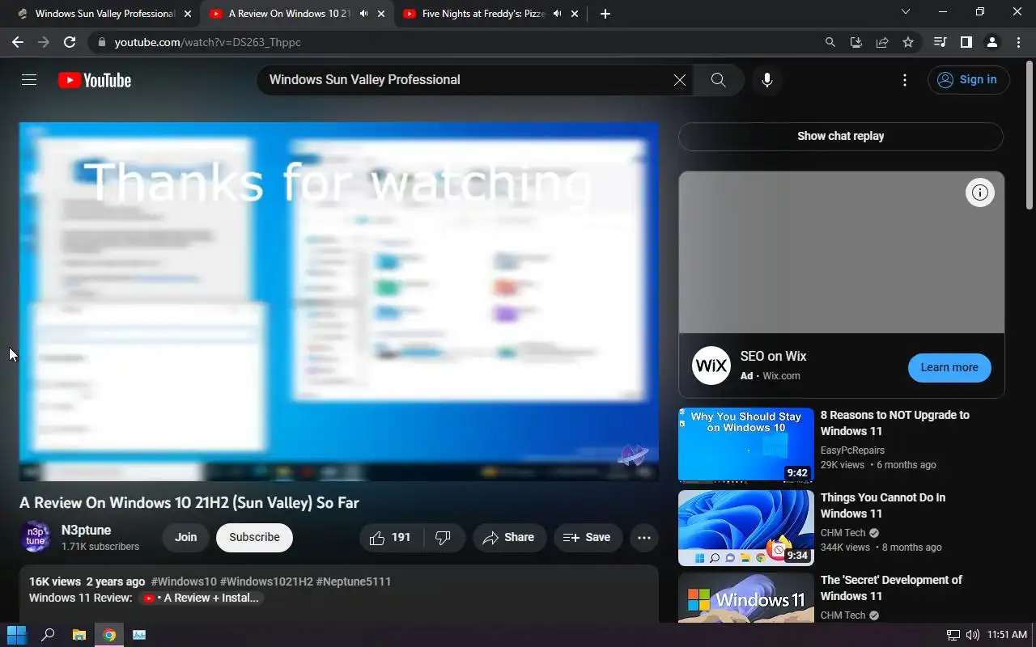Close the Windows Sun Valley Professional tab
Image resolution: width=1036 pixels, height=647 pixels.
pyautogui.click(x=188, y=14)
